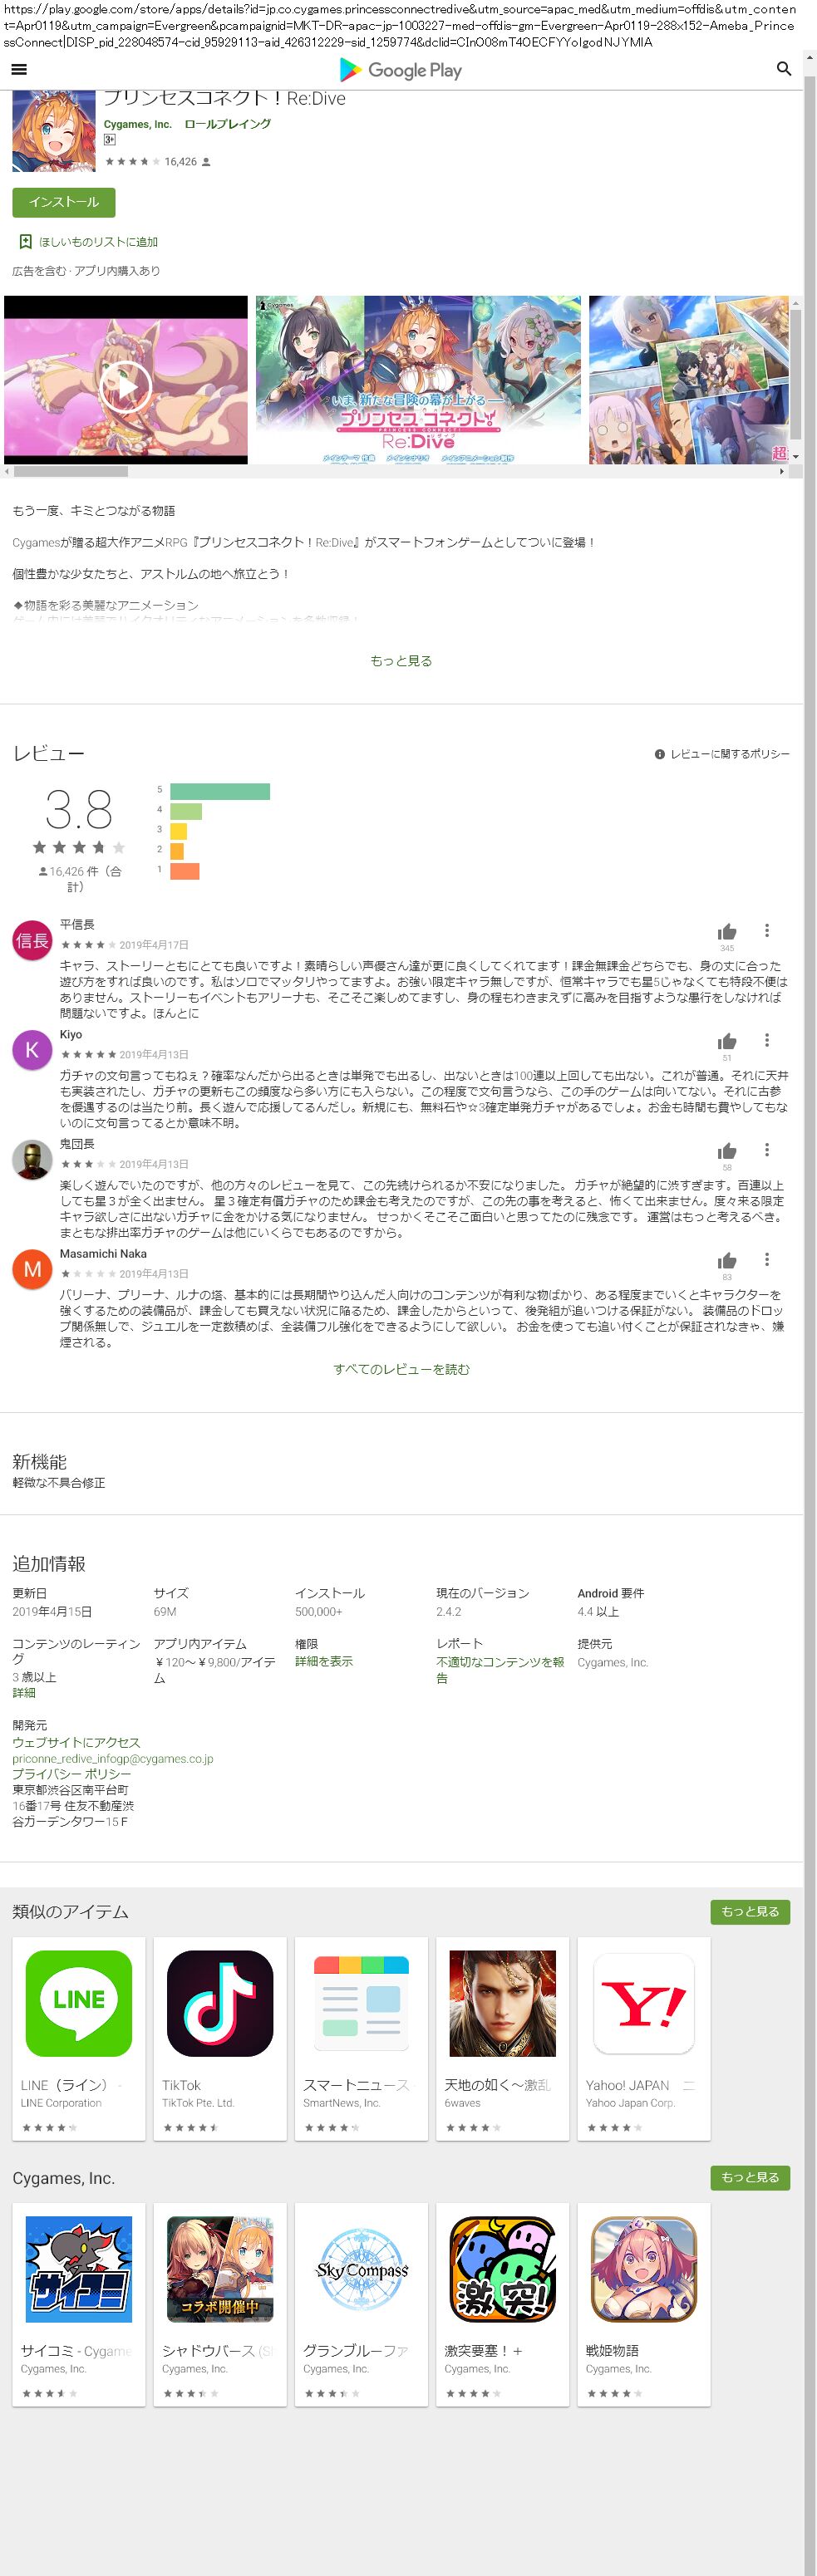Like Masamichi Naka's review with thumbs-up
This screenshot has height=2576, width=817.
pos(727,1260)
